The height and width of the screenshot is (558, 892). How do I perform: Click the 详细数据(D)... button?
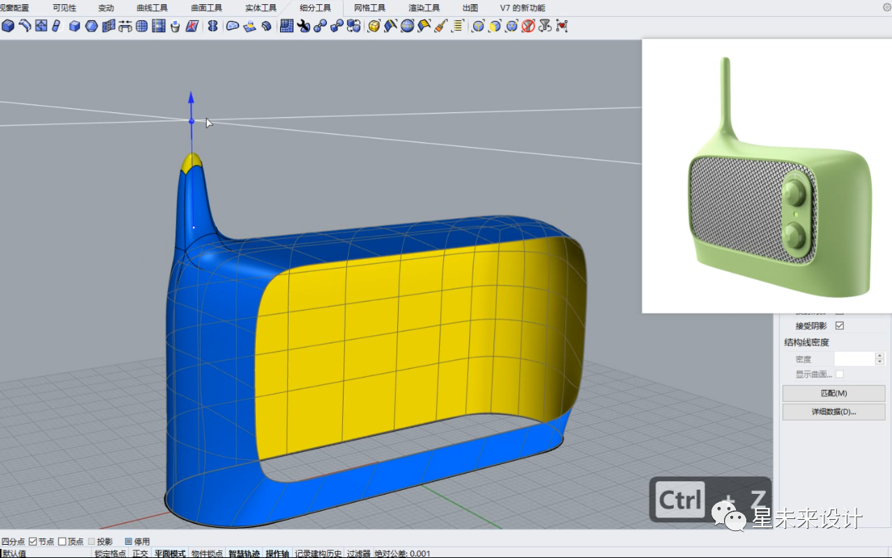[833, 412]
